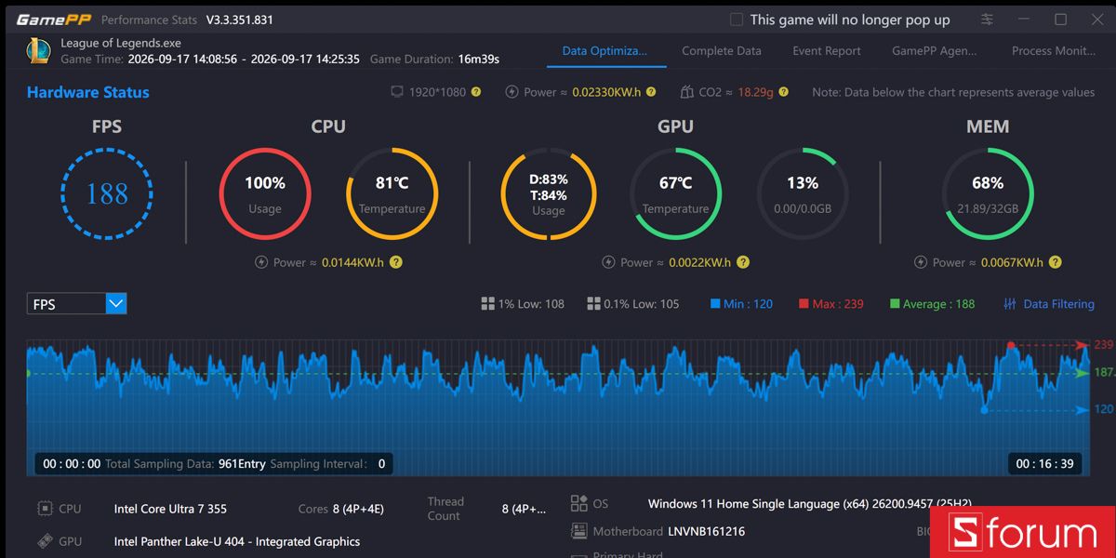Click the GPU 67℃ Temperature gauge

(x=676, y=193)
